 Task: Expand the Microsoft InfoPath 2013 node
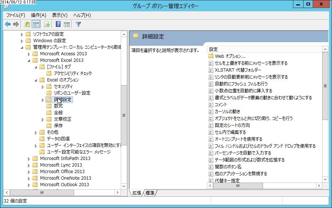click(29, 159)
